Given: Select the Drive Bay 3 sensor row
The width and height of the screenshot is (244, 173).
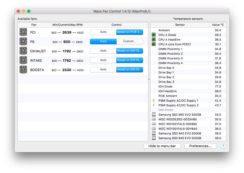Looking at the screenshot, I should [188, 82].
